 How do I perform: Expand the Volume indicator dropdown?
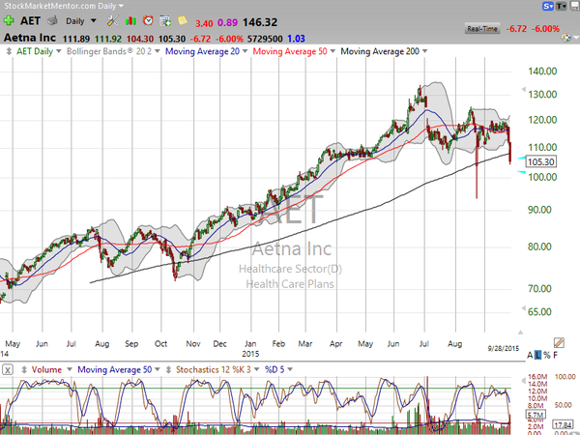pyautogui.click(x=70, y=369)
